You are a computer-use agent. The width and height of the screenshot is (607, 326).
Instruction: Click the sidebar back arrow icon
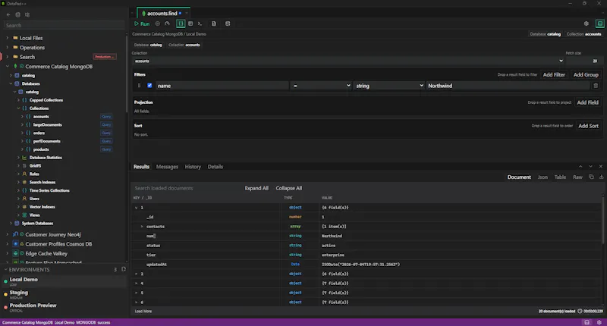pyautogui.click(x=8, y=14)
